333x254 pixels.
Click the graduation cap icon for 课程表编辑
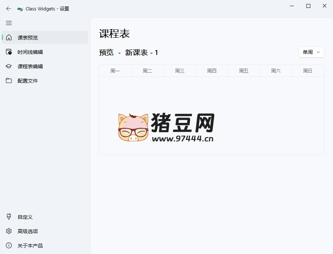tap(9, 66)
